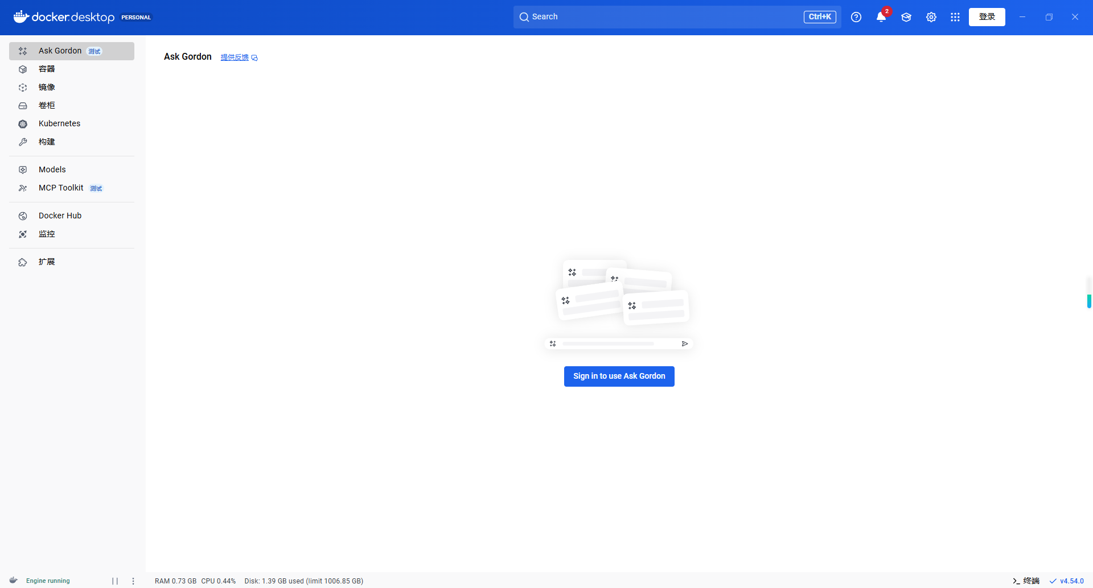
Task: Open the Kubernetes section
Action: pos(72,124)
